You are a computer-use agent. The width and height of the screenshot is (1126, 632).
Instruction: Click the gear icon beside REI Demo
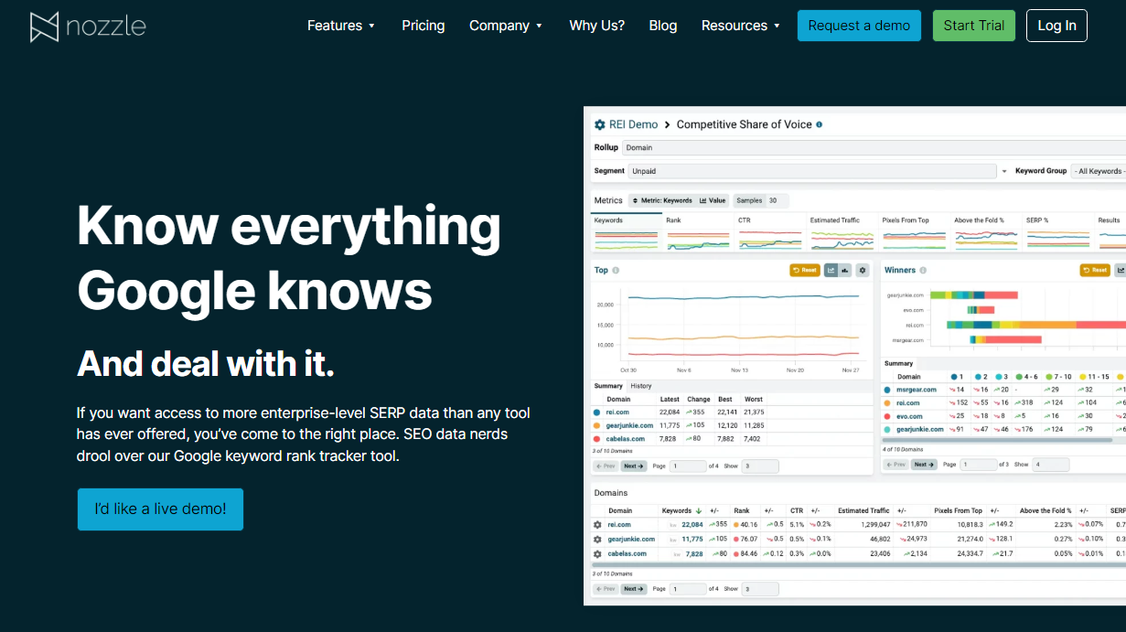click(x=600, y=124)
